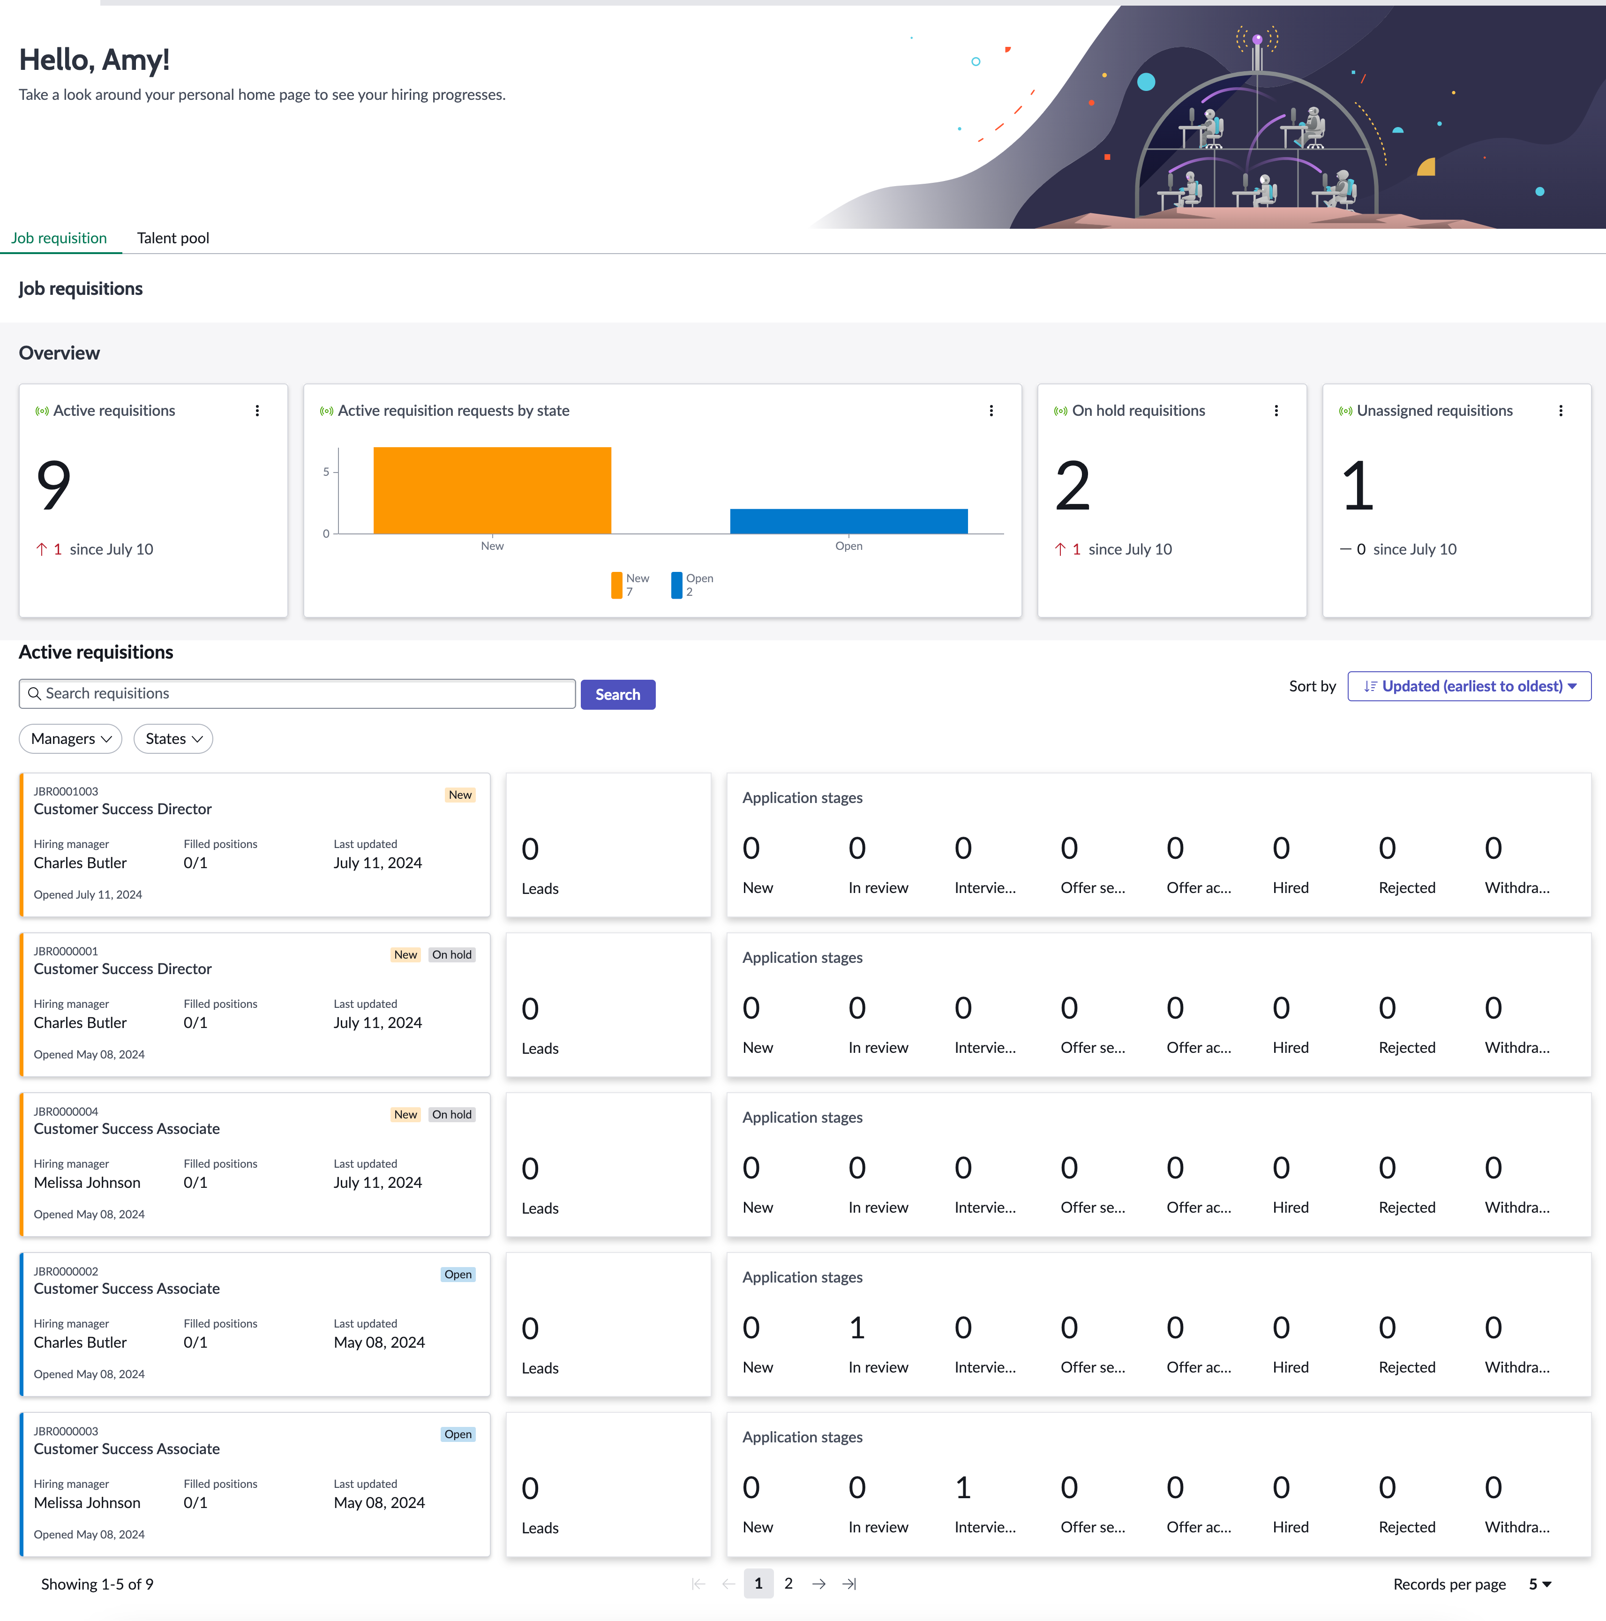Click On hold badge on JBR0000001
1606x1621 pixels.
point(452,955)
